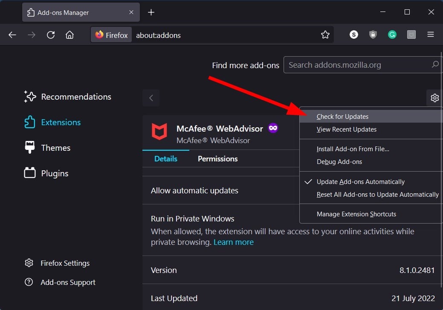This screenshot has width=443, height=310.
Task: Minimize the Firefox window
Action: point(383,12)
